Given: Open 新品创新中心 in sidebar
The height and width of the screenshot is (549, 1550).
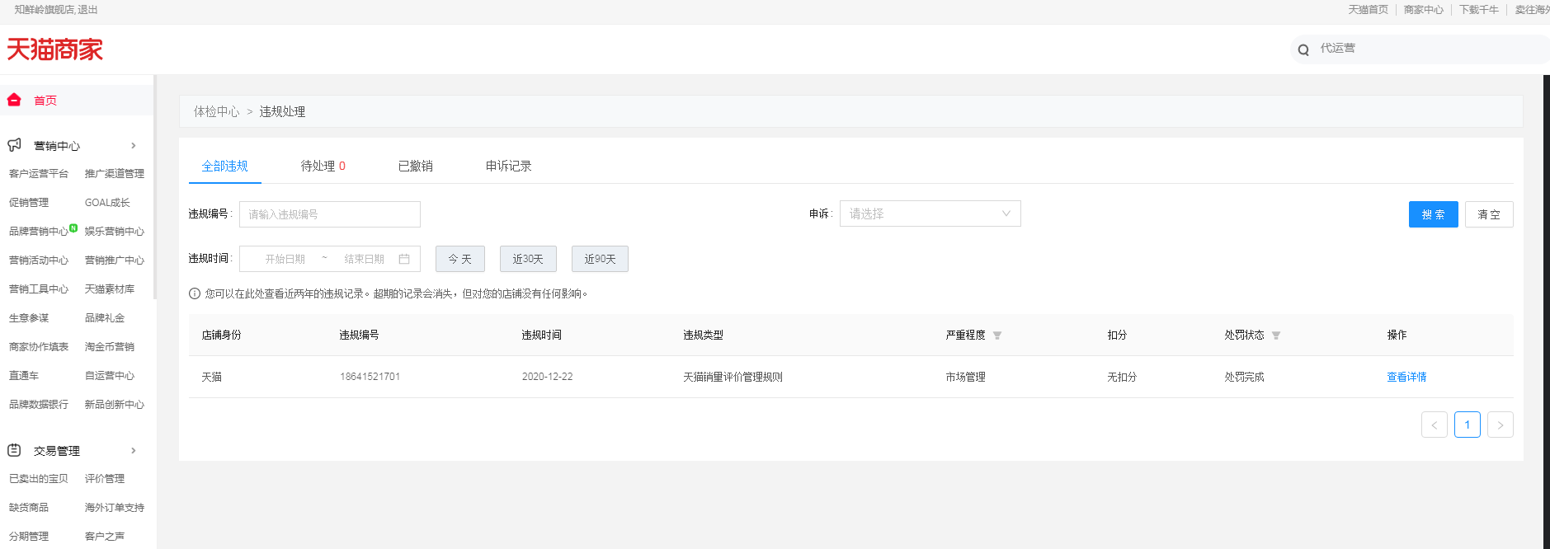Looking at the screenshot, I should tap(115, 405).
